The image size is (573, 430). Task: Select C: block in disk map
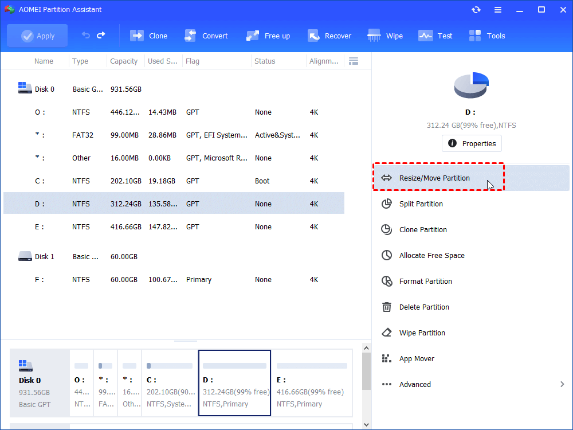(170, 383)
